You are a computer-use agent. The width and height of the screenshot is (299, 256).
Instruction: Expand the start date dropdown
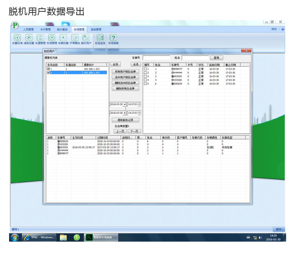[x=125, y=104]
